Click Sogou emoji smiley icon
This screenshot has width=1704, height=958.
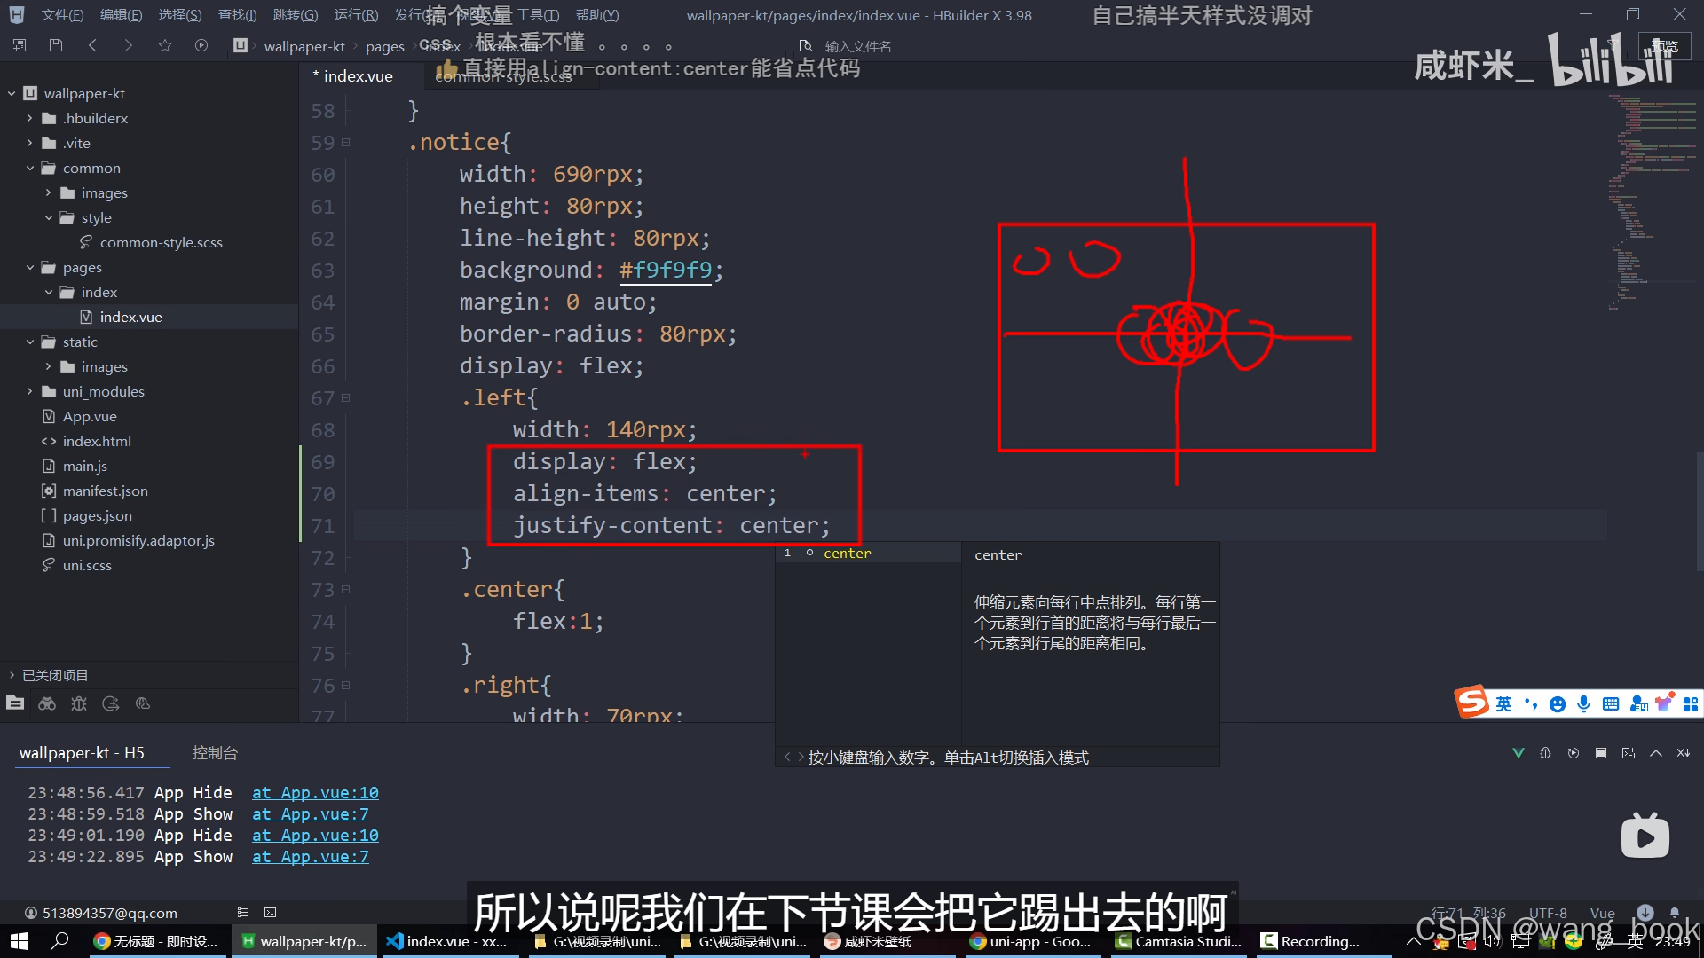click(1558, 703)
